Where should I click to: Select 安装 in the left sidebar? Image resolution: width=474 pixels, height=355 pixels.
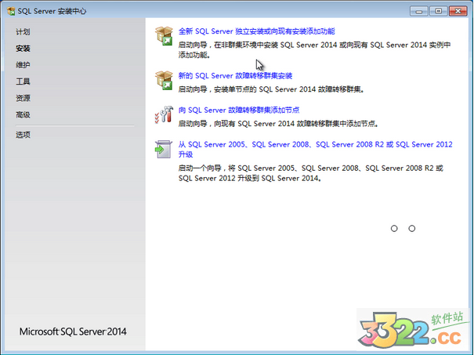click(23, 49)
